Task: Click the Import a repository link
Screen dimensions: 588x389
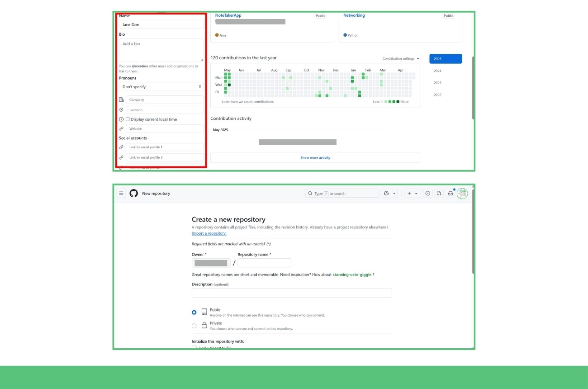Action: 209,233
